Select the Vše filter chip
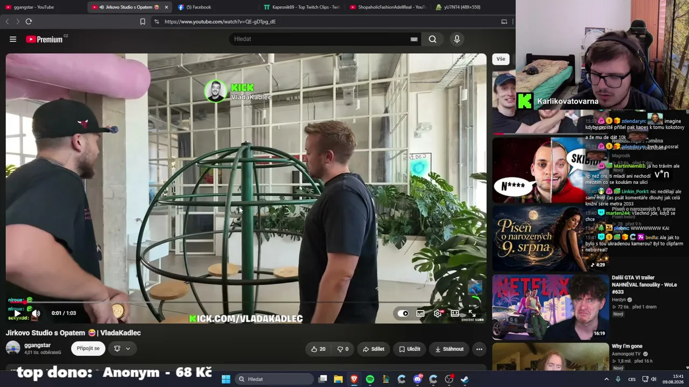The width and height of the screenshot is (689, 387). point(501,59)
